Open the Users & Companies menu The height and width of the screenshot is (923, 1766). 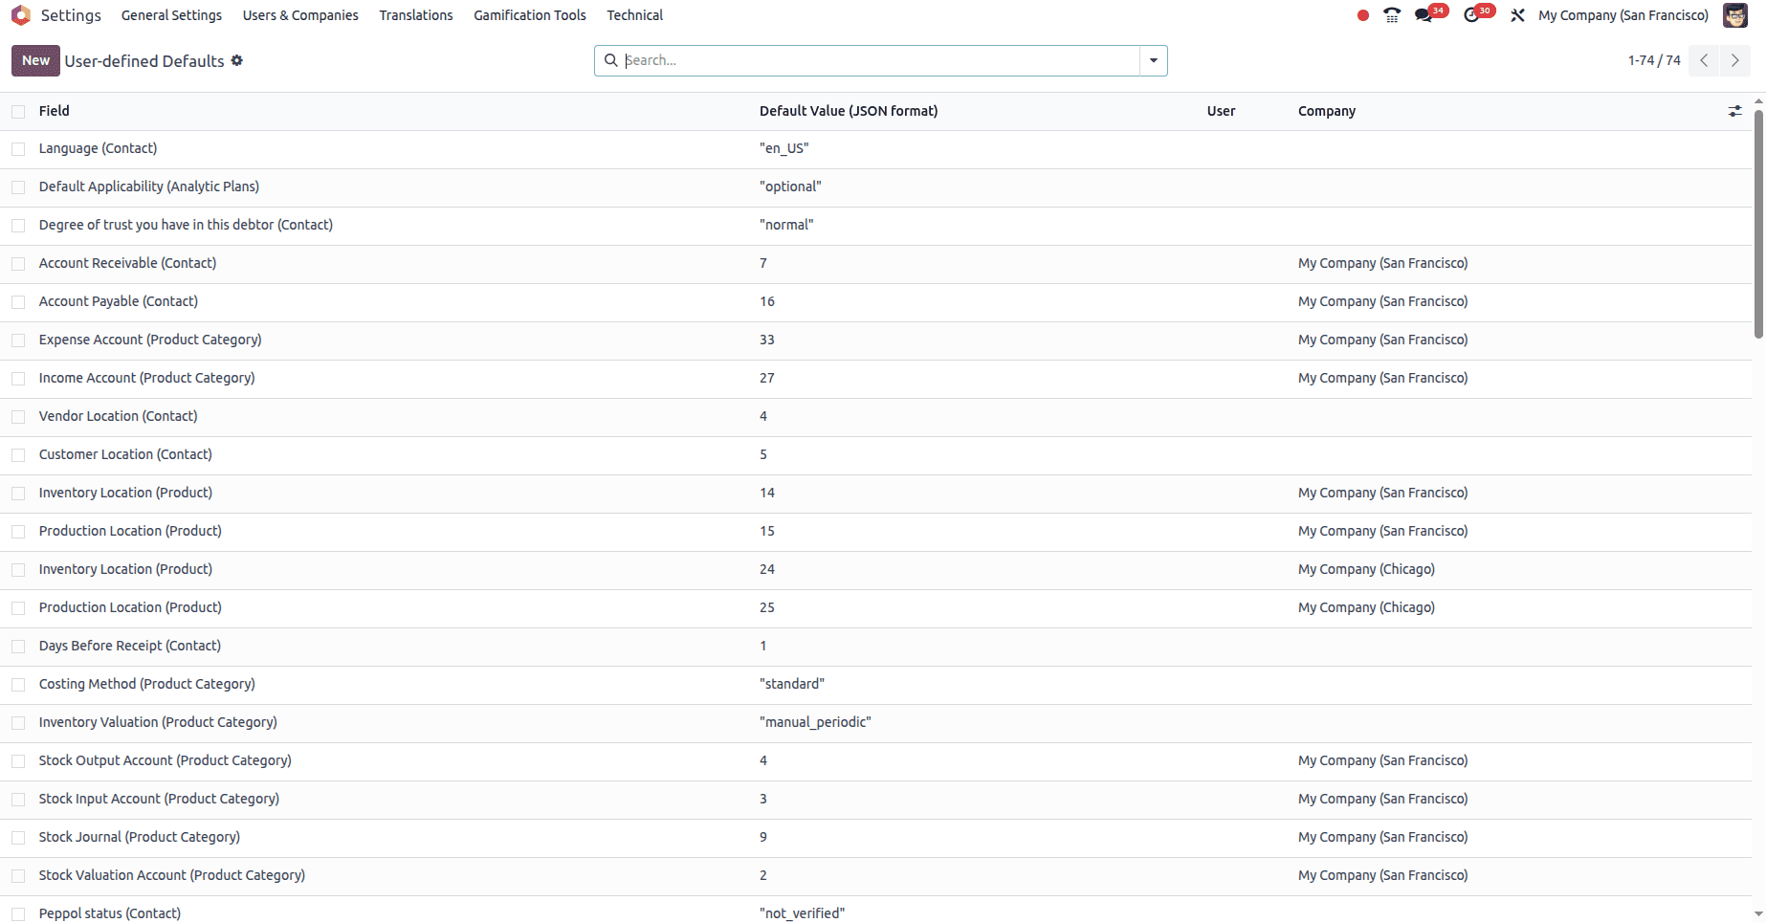pos(300,15)
